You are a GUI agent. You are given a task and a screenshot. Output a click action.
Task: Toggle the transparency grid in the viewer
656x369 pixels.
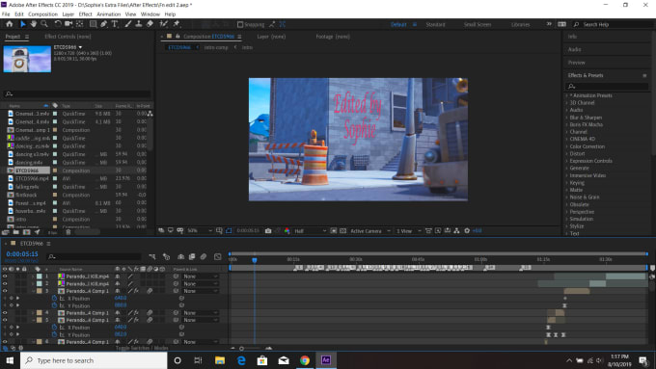point(343,230)
